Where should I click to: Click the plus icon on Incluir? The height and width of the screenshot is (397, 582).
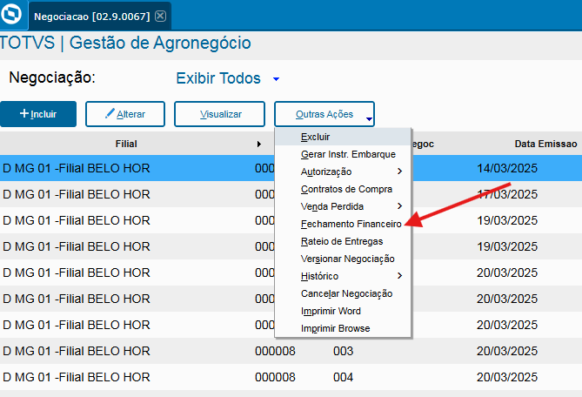pyautogui.click(x=24, y=113)
